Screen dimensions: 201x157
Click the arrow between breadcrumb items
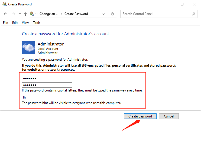point(61,14)
